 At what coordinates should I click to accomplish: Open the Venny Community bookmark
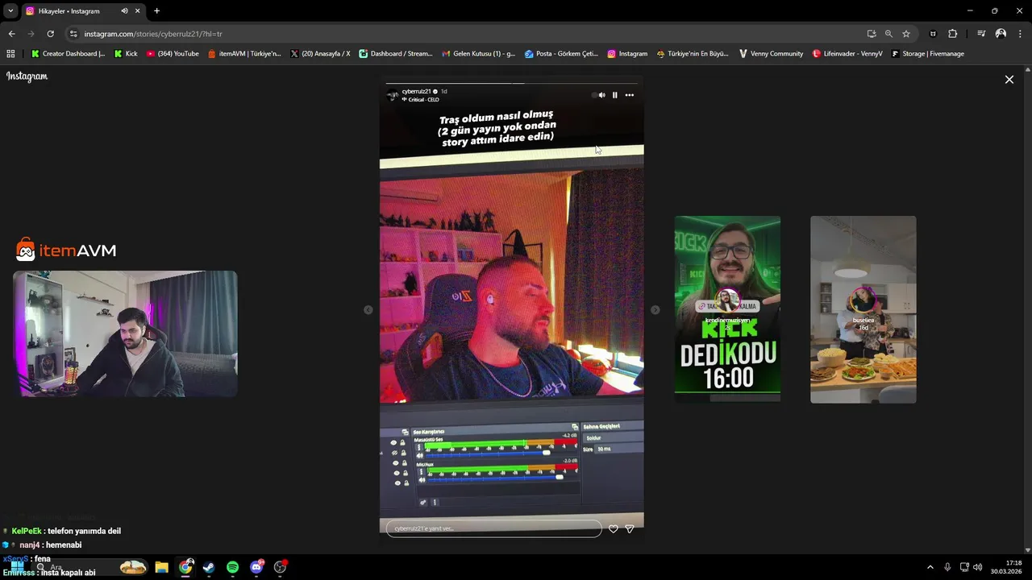[x=771, y=54]
